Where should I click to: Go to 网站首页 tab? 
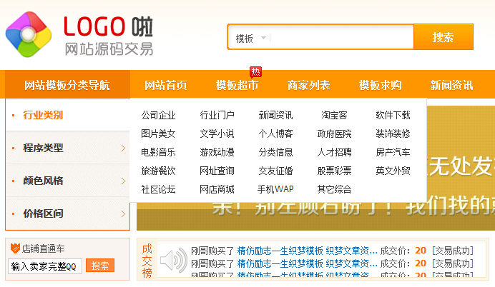click(x=165, y=86)
